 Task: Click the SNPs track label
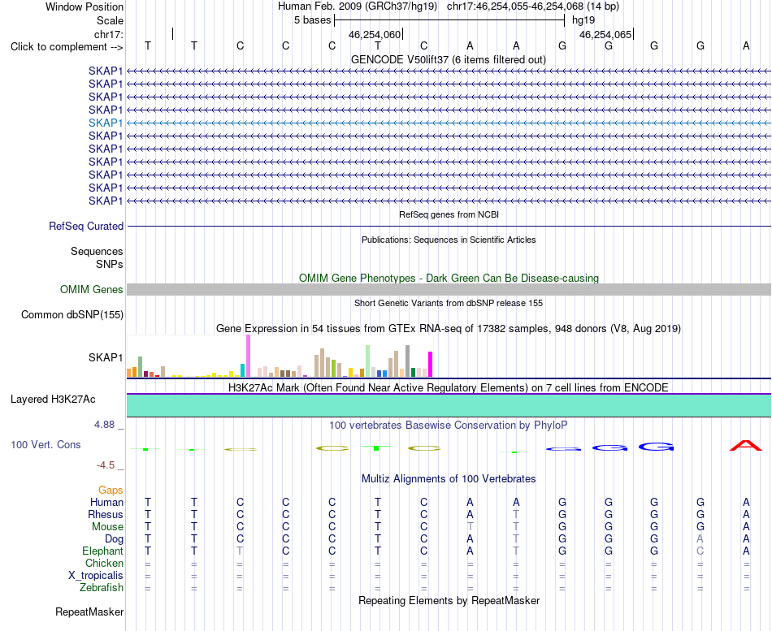click(110, 264)
